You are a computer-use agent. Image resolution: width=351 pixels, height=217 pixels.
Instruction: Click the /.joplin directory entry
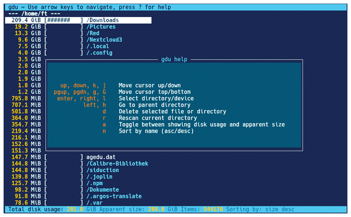pyautogui.click(x=99, y=177)
